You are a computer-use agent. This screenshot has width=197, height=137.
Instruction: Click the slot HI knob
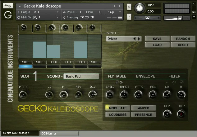64,95
